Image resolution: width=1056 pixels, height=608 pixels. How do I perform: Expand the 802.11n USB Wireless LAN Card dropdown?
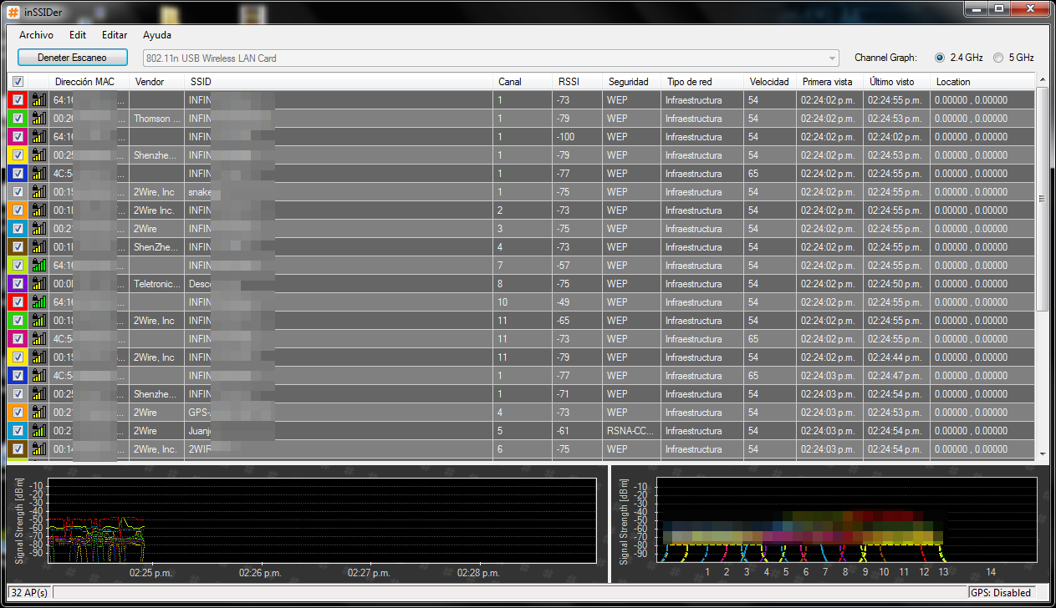coord(832,58)
